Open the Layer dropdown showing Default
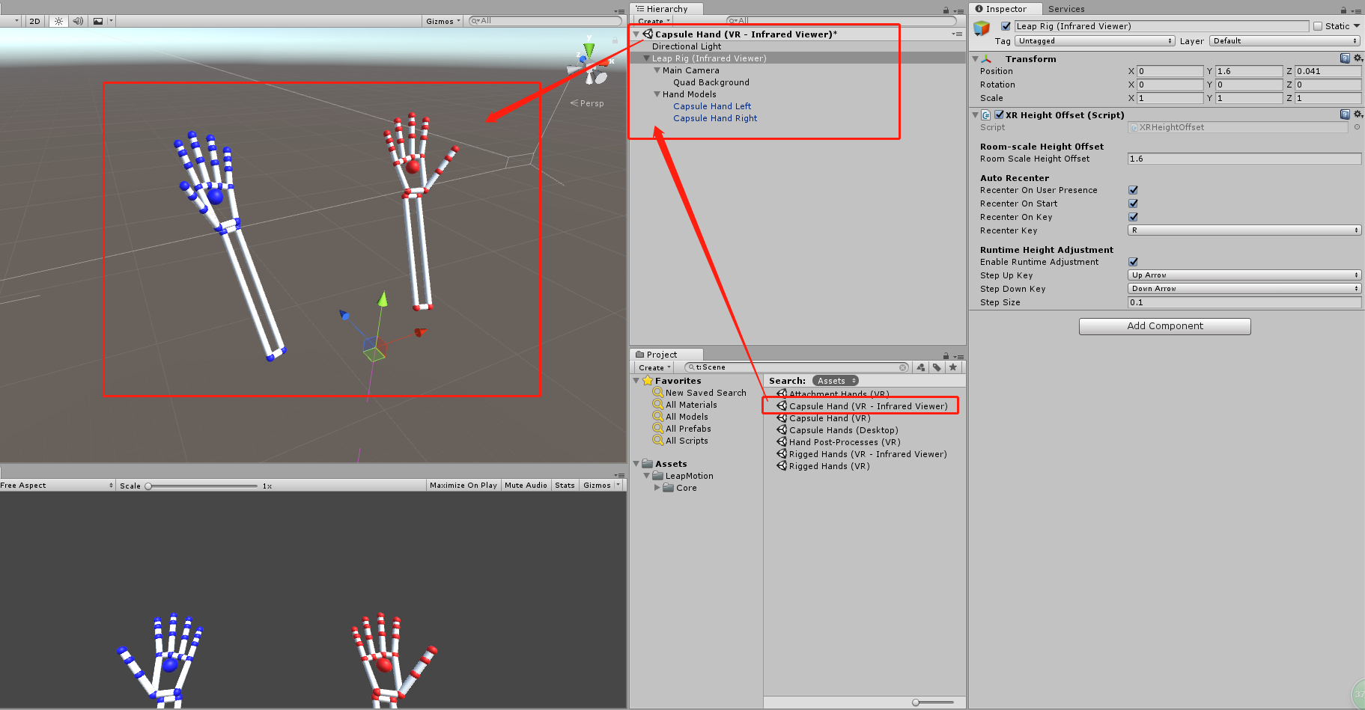The image size is (1365, 710). (1283, 40)
